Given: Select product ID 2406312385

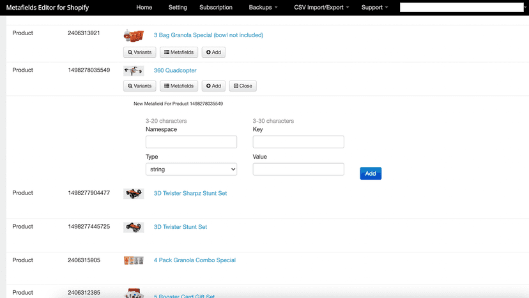Looking at the screenshot, I should [x=84, y=293].
